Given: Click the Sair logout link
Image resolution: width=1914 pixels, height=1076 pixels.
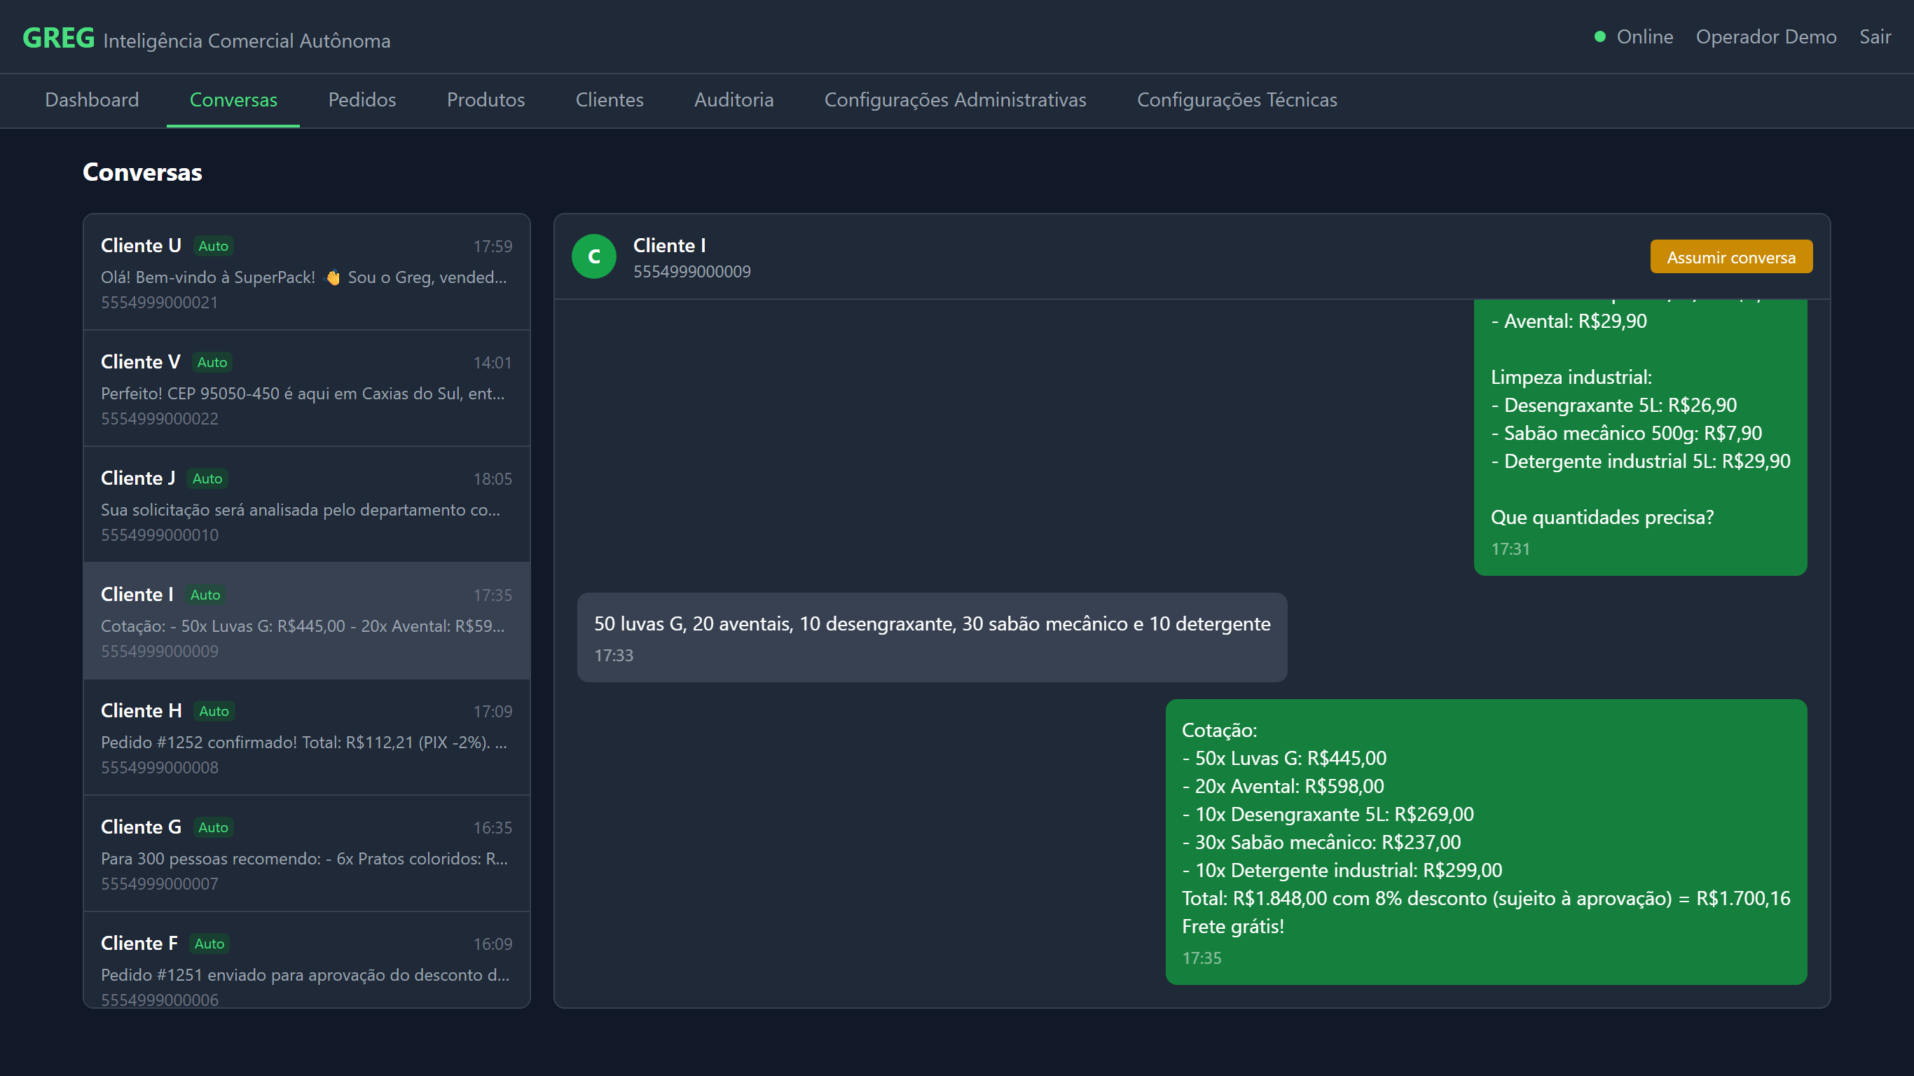Looking at the screenshot, I should (1874, 36).
